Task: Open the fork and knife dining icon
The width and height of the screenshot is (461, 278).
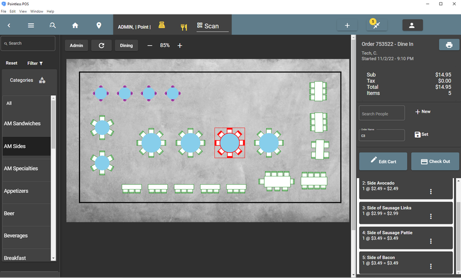Action: click(x=184, y=27)
